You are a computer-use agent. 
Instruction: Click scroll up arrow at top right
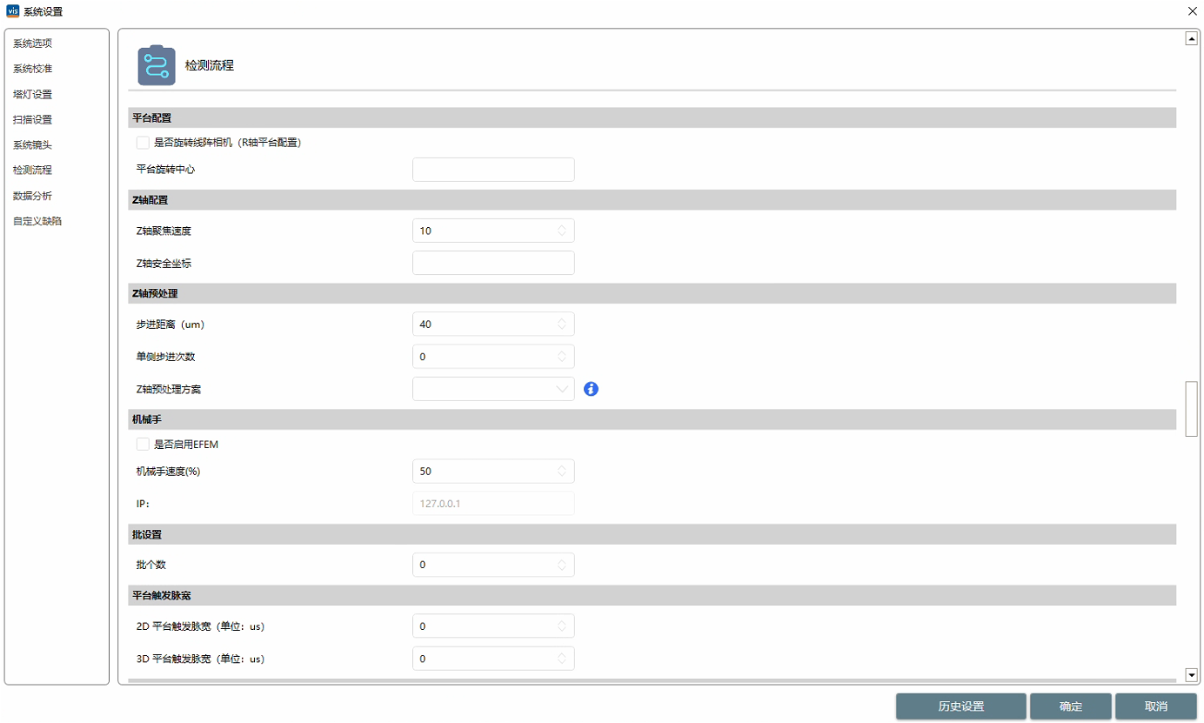1192,39
